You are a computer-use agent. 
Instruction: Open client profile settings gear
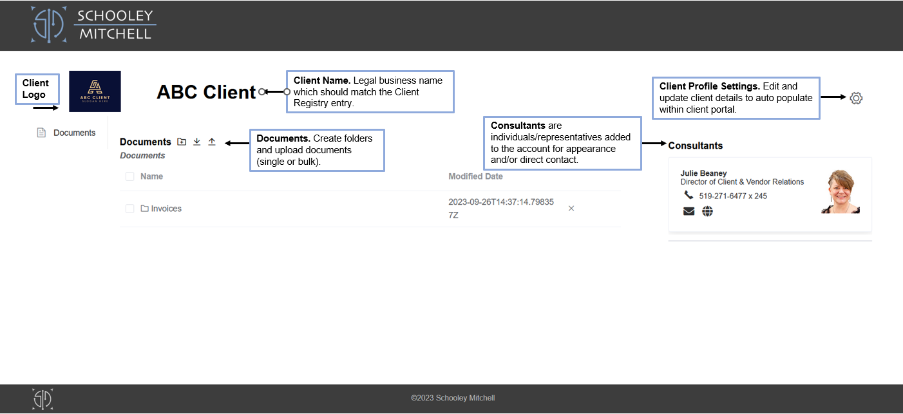(855, 98)
